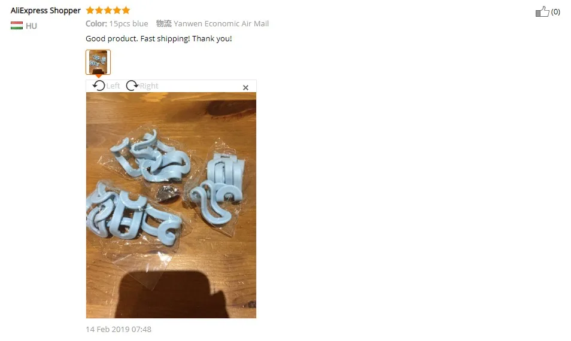Click the "Good product. Fast shipping!" review text
Image resolution: width=571 pixels, height=341 pixels.
138,38
